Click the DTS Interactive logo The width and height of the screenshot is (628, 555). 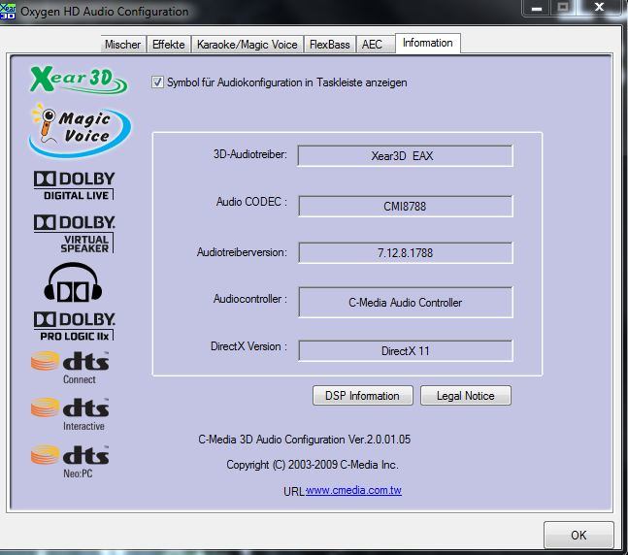tap(70, 414)
